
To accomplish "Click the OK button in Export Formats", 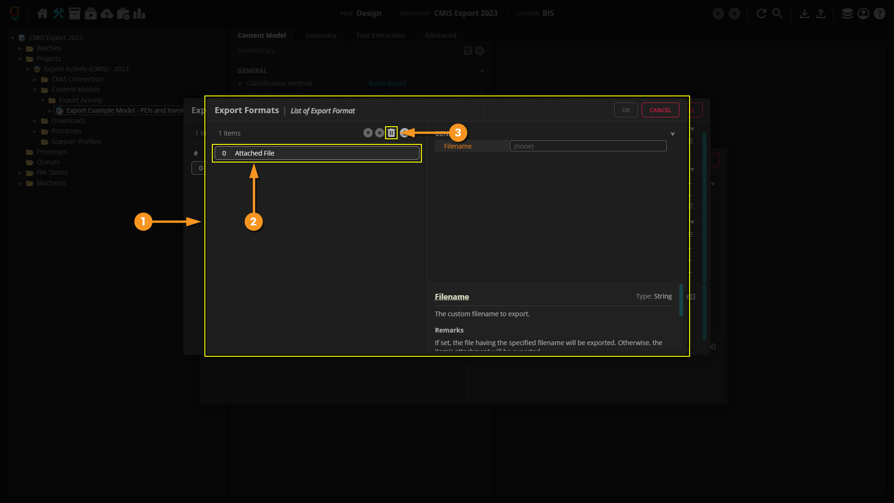I will click(626, 110).
